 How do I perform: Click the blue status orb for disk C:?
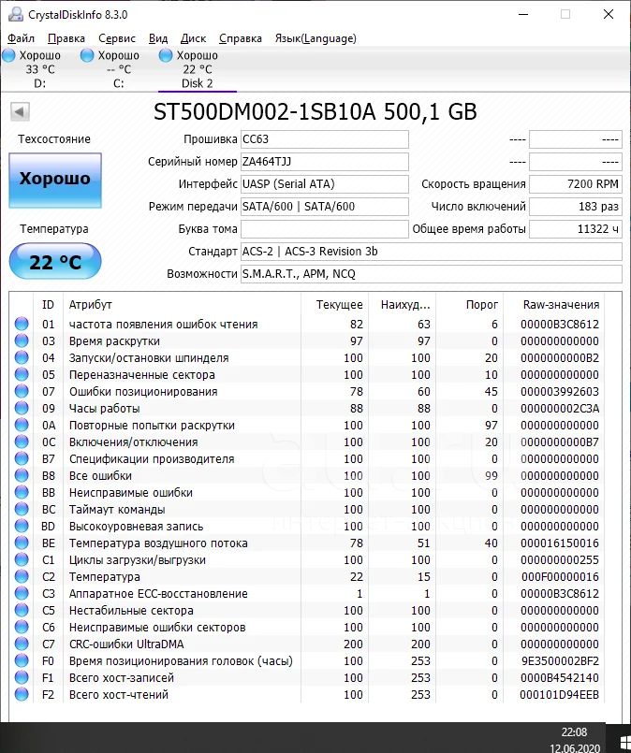(x=87, y=56)
